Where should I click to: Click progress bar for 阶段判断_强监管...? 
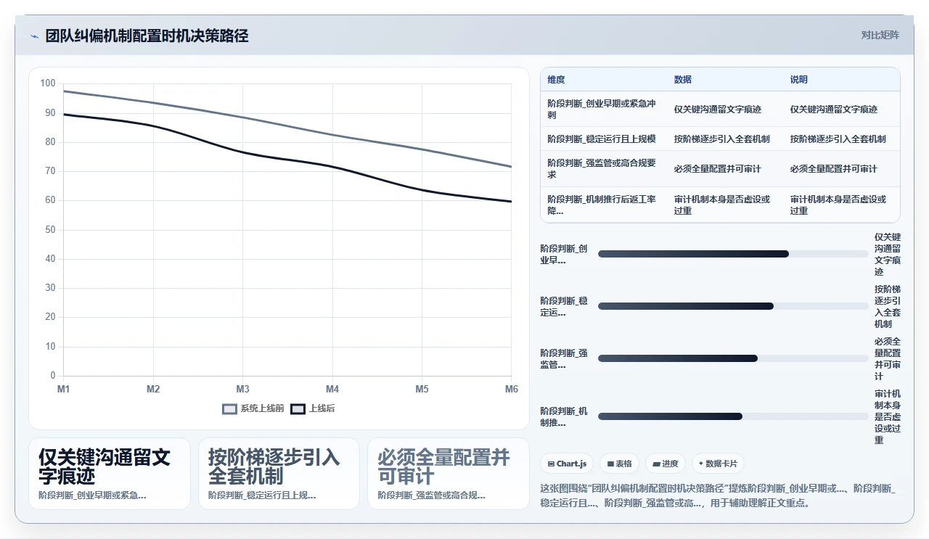733,358
